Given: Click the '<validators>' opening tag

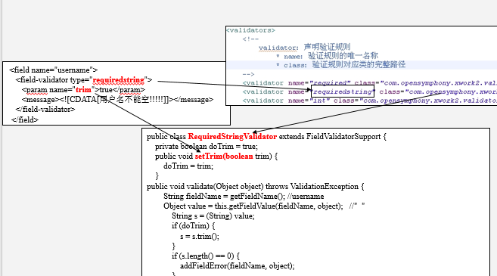Looking at the screenshot, I should [x=250, y=30].
